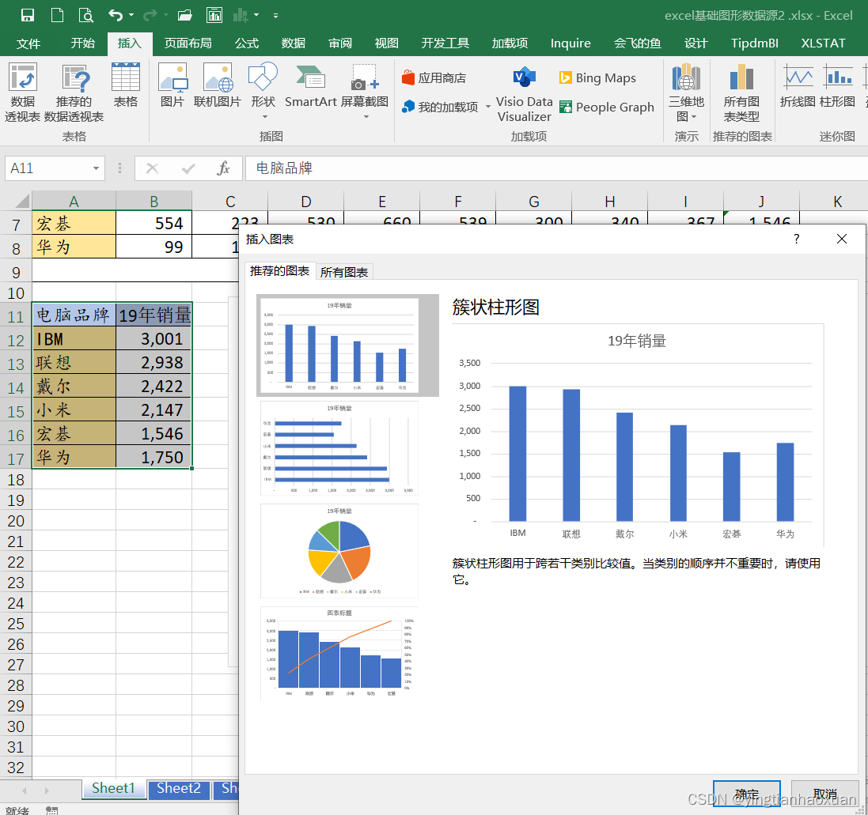Open 3D Map (三维地图) button

click(x=687, y=92)
